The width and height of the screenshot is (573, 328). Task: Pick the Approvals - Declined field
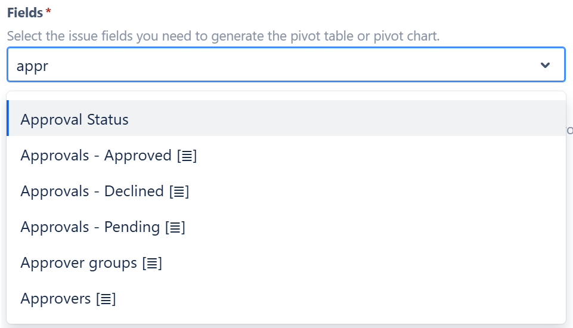[92, 191]
